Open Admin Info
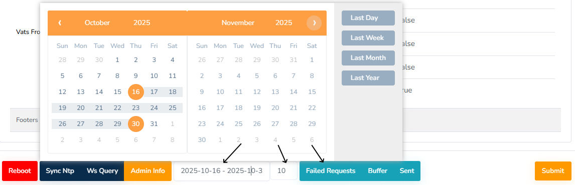575x185 pixels. 148,170
